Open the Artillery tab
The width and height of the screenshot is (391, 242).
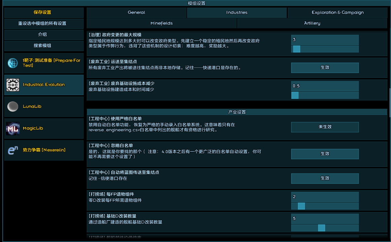(312, 23)
